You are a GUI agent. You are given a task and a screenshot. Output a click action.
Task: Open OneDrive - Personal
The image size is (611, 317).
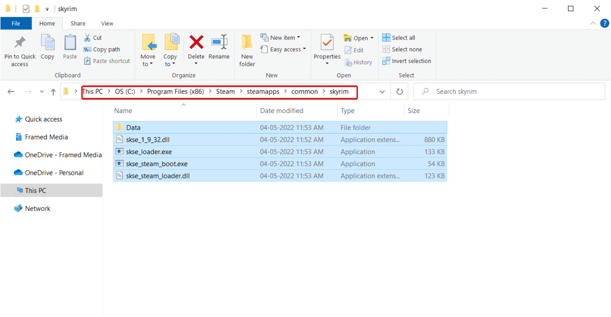[49, 173]
